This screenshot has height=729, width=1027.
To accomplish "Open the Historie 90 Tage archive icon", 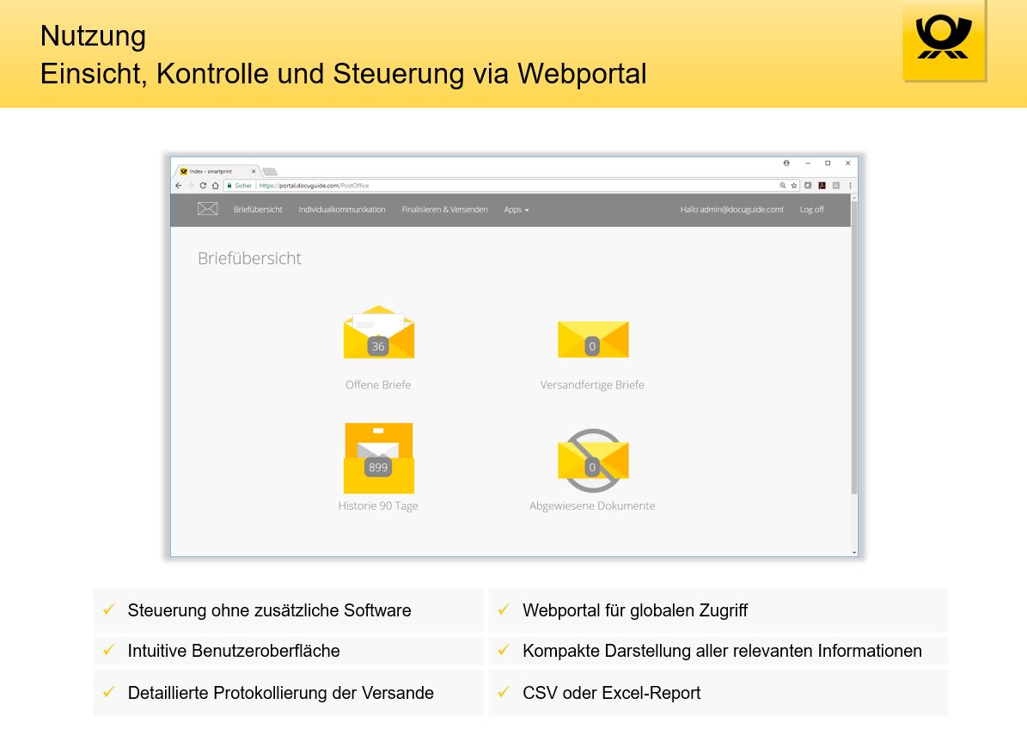I will point(378,458).
